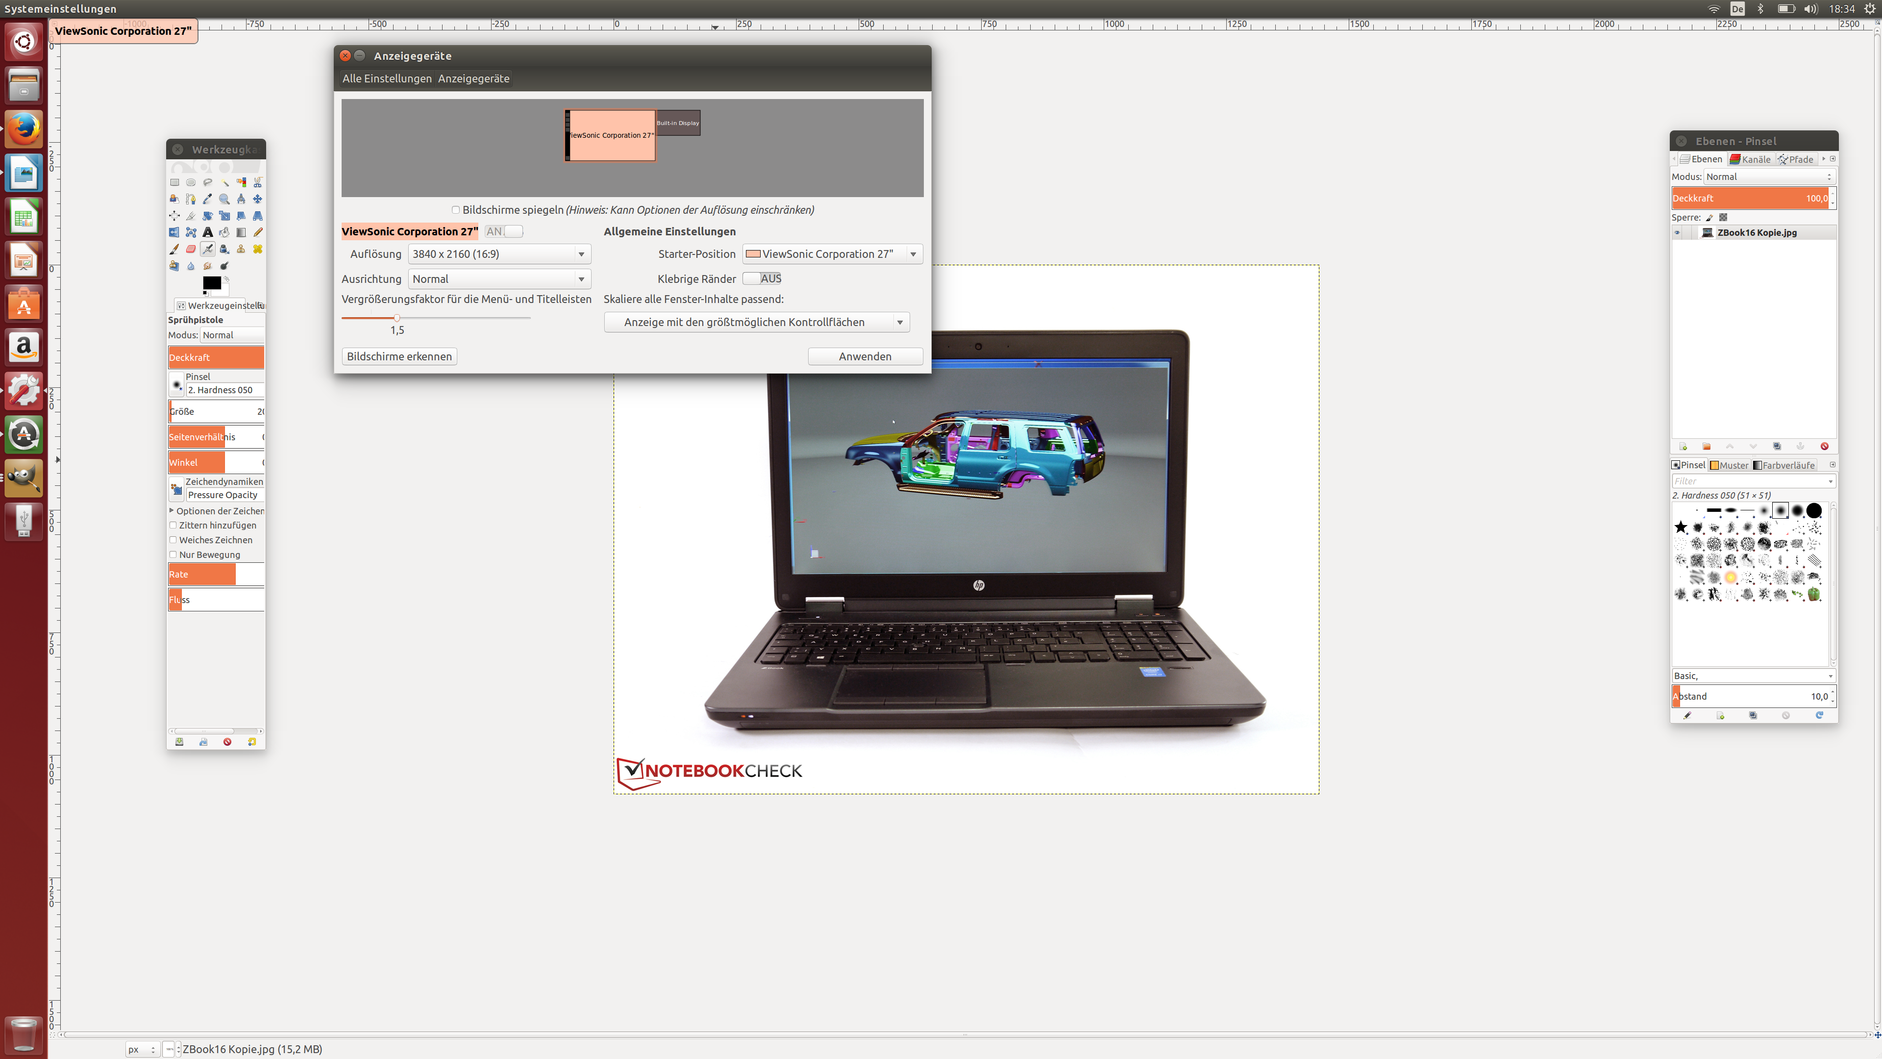Pick the Fuzzy Select magic wand tool
The image size is (1882, 1059).
pyautogui.click(x=224, y=182)
